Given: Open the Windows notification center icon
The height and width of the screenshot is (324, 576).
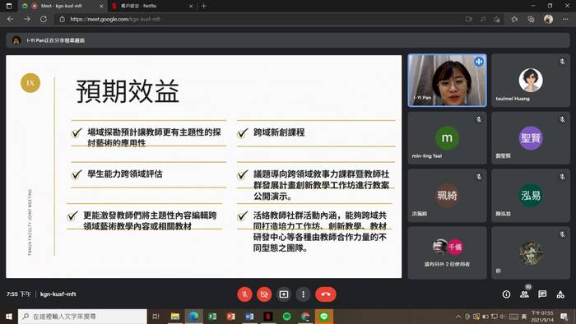Looking at the screenshot, I should click(x=564, y=317).
